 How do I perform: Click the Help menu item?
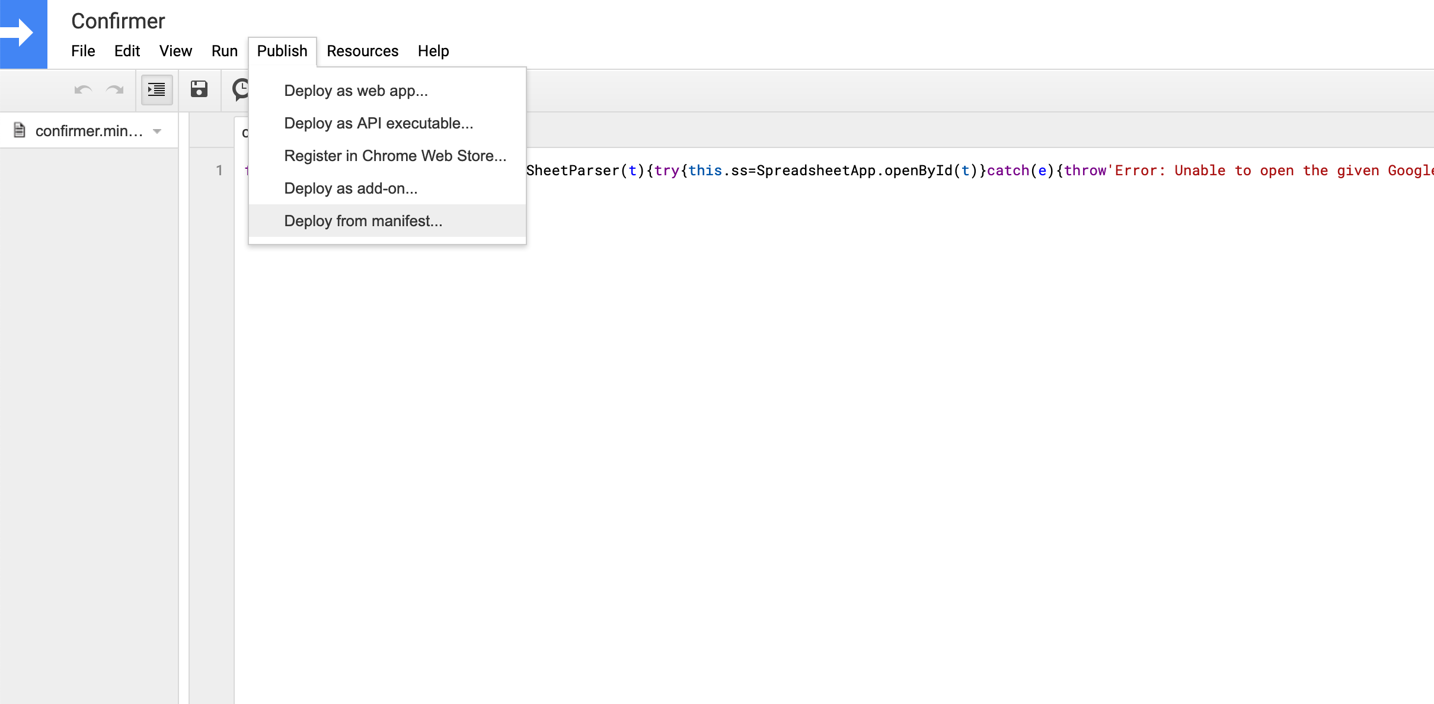pos(433,51)
